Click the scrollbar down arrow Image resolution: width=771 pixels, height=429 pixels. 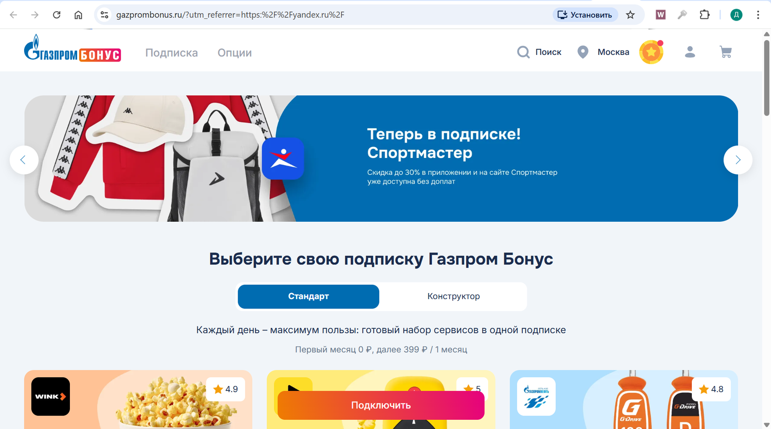766,425
